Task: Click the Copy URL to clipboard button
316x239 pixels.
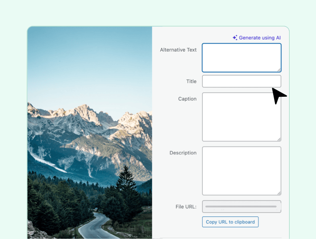Action: pos(230,222)
